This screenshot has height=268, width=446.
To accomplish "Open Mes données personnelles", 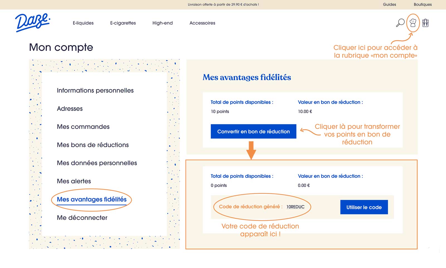I will coord(97,163).
